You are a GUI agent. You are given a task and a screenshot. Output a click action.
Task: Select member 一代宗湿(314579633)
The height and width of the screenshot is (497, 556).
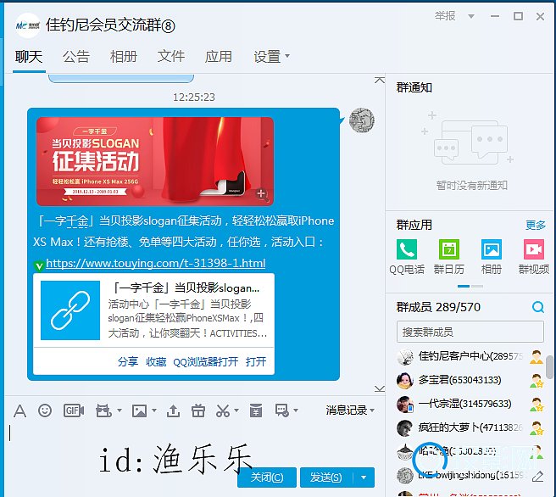coord(470,404)
